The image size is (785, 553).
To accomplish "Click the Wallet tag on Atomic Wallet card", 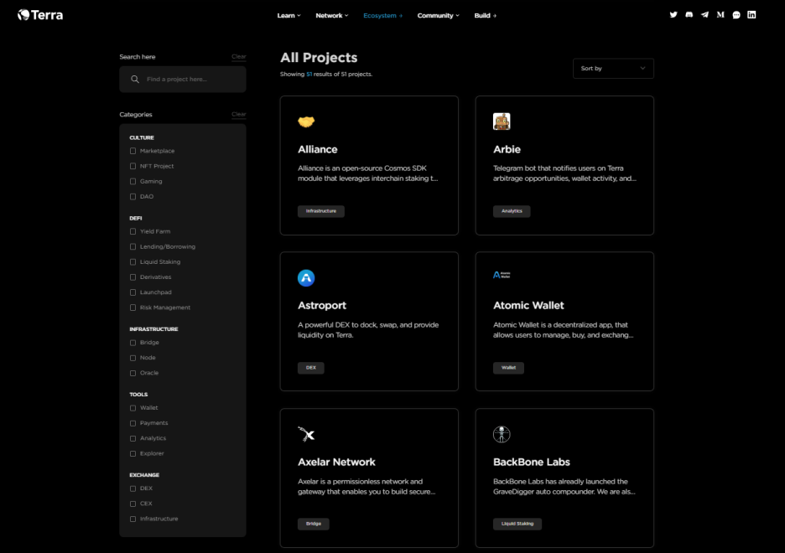I will (508, 368).
